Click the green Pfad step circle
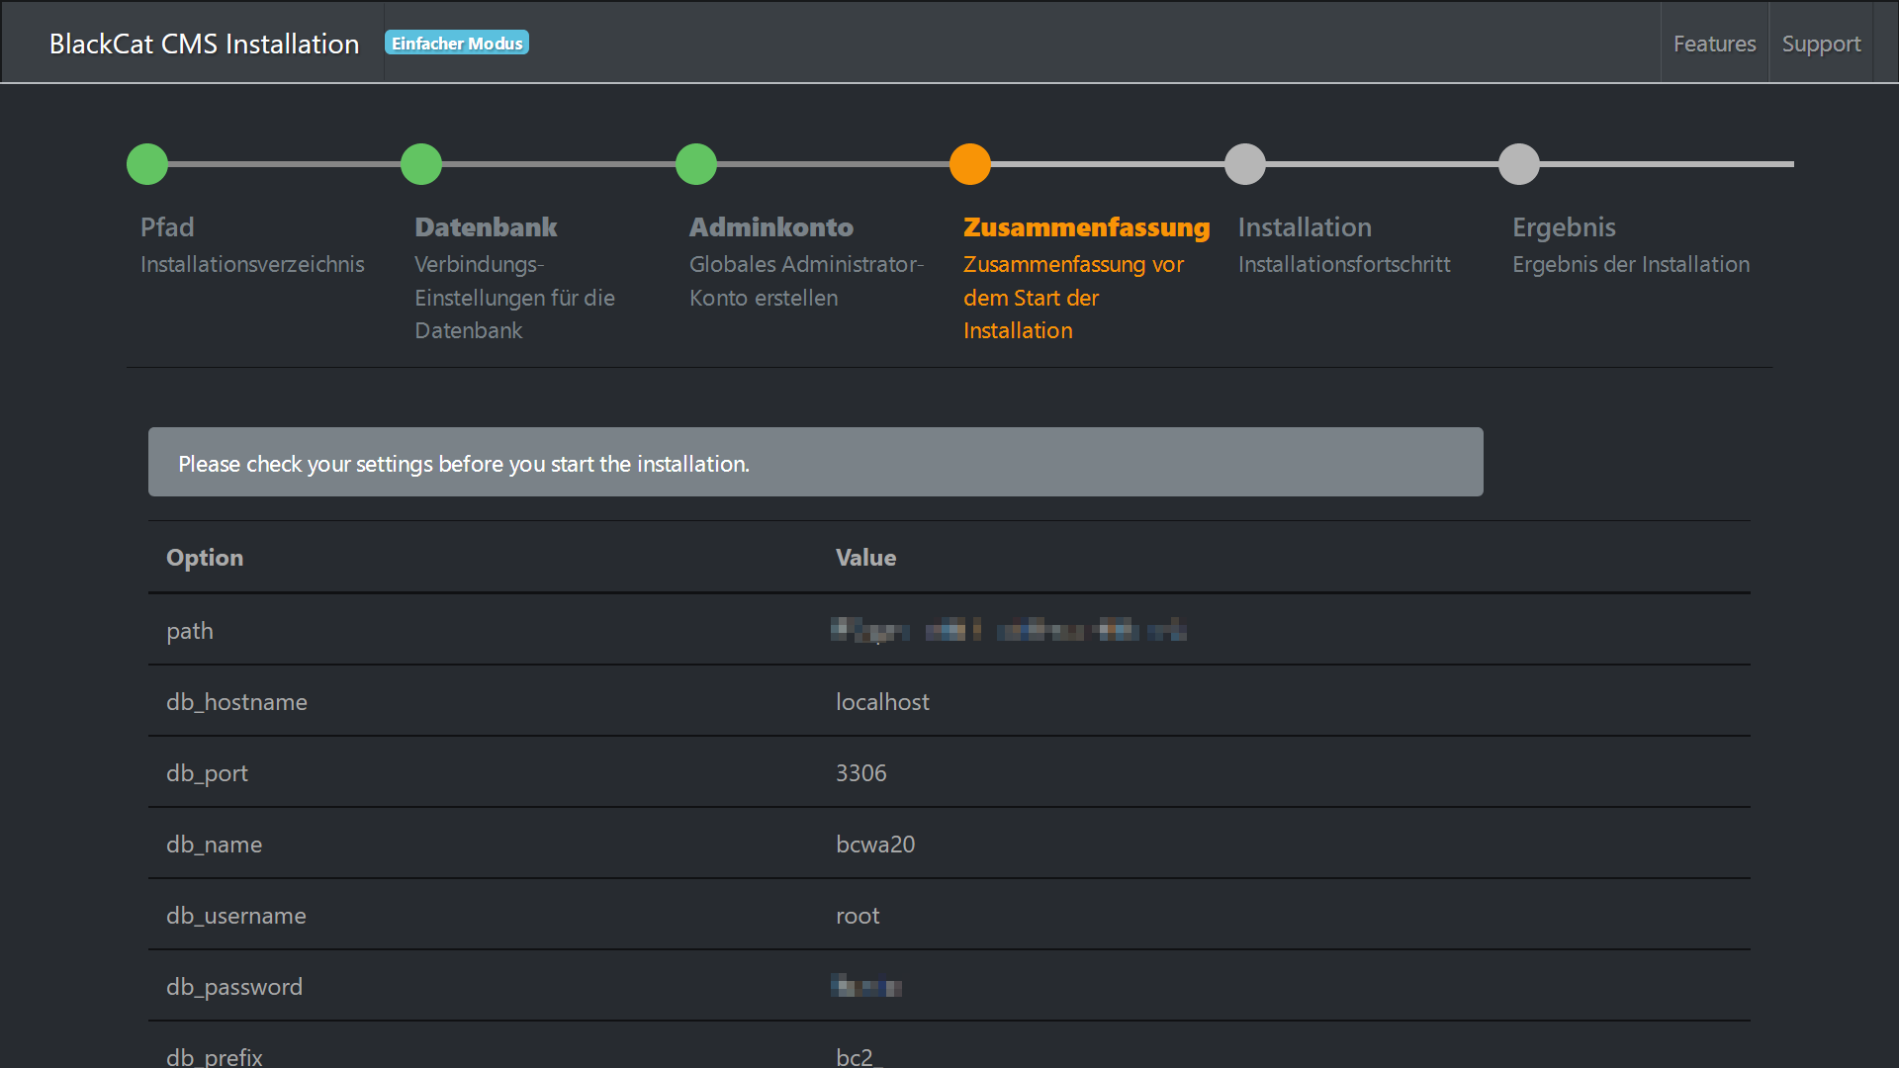The image size is (1899, 1068). pyautogui.click(x=147, y=164)
